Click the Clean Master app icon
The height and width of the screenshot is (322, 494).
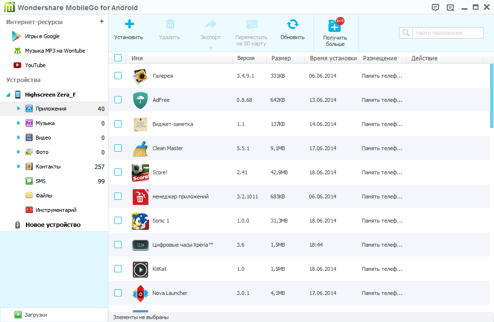(140, 148)
